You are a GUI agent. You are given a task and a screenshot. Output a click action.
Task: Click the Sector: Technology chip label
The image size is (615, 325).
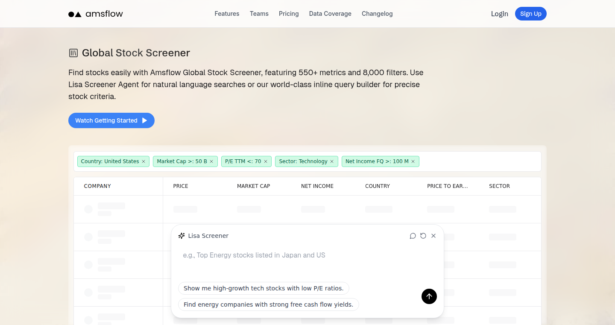(x=303, y=161)
